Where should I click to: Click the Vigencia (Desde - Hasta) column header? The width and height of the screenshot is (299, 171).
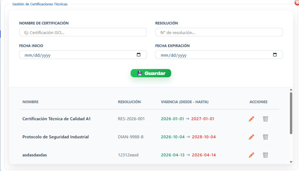185,102
